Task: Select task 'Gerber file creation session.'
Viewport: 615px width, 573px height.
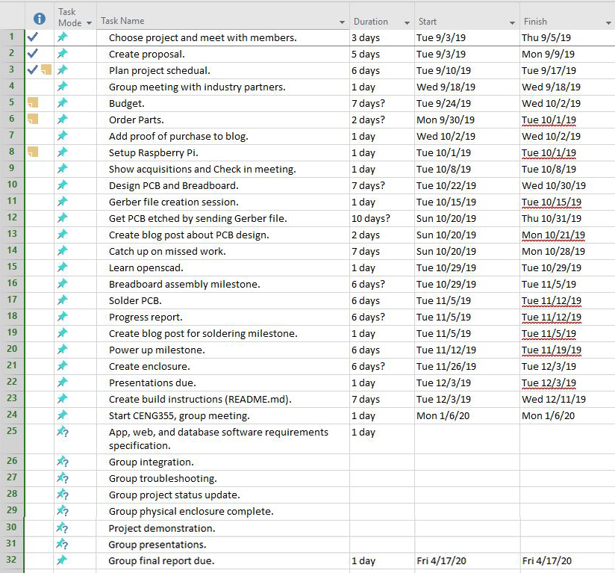Action: [174, 202]
